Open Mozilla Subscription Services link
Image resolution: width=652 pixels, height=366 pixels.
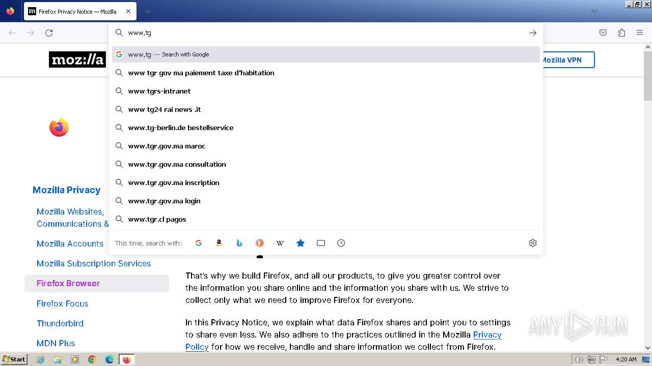(94, 263)
